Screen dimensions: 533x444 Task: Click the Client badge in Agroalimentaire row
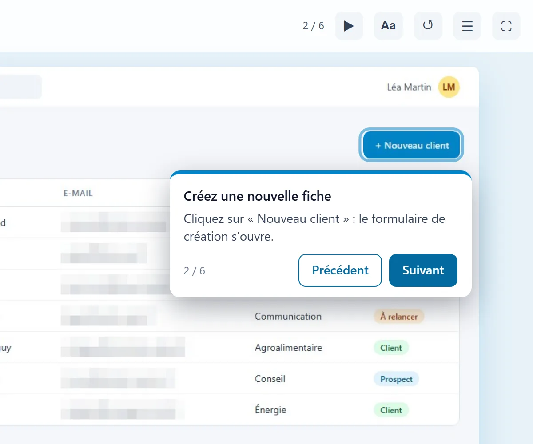(391, 348)
